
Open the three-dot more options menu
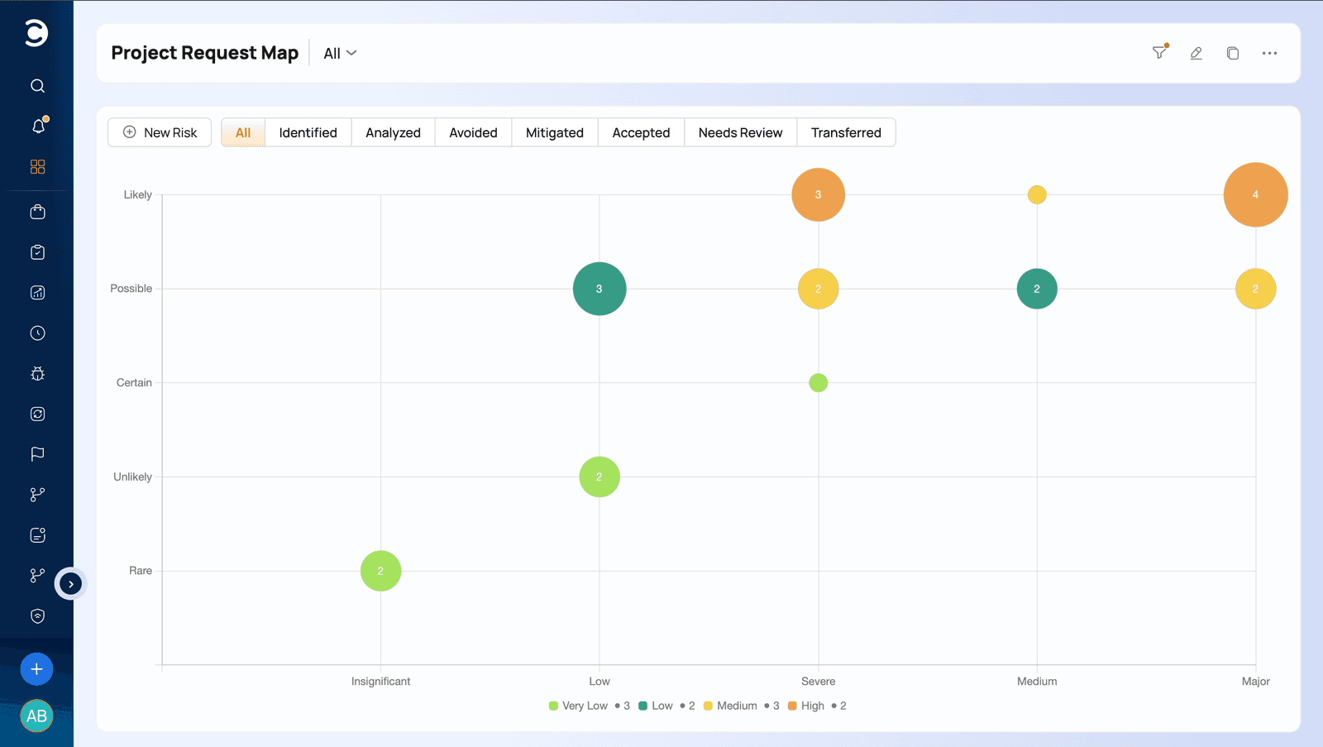click(x=1269, y=53)
